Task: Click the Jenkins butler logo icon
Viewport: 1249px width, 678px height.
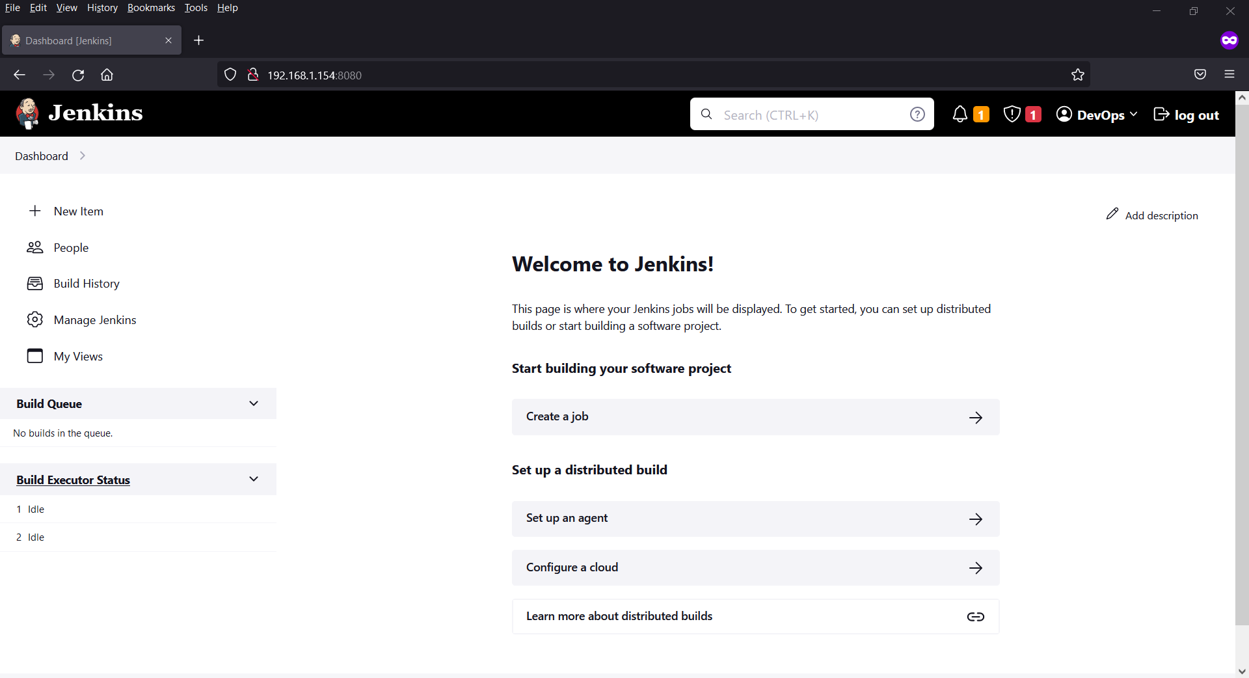Action: point(27,114)
